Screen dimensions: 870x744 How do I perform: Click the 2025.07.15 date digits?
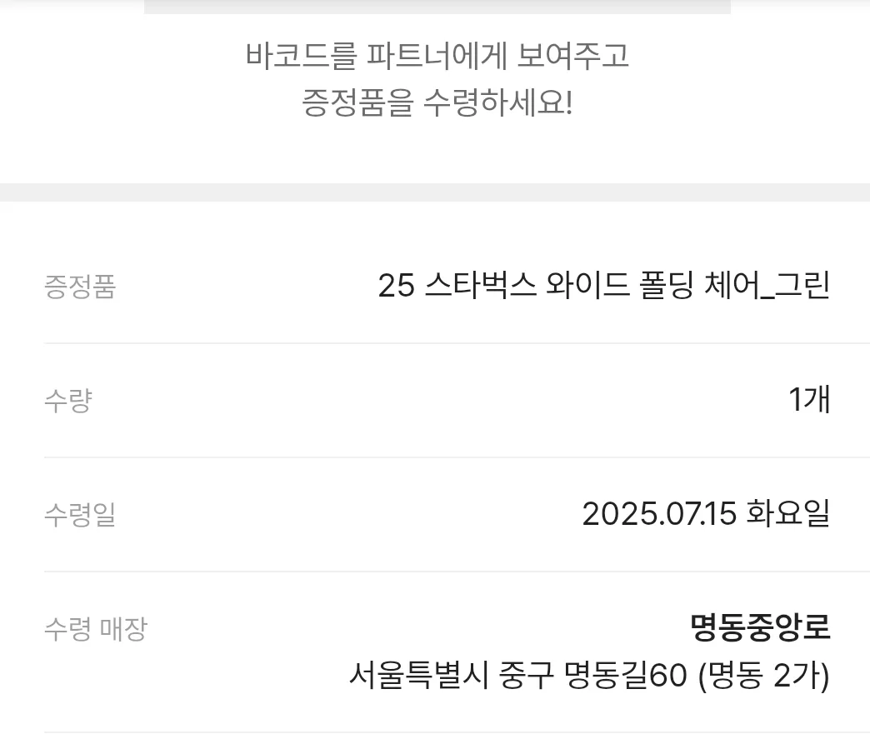click(x=659, y=514)
